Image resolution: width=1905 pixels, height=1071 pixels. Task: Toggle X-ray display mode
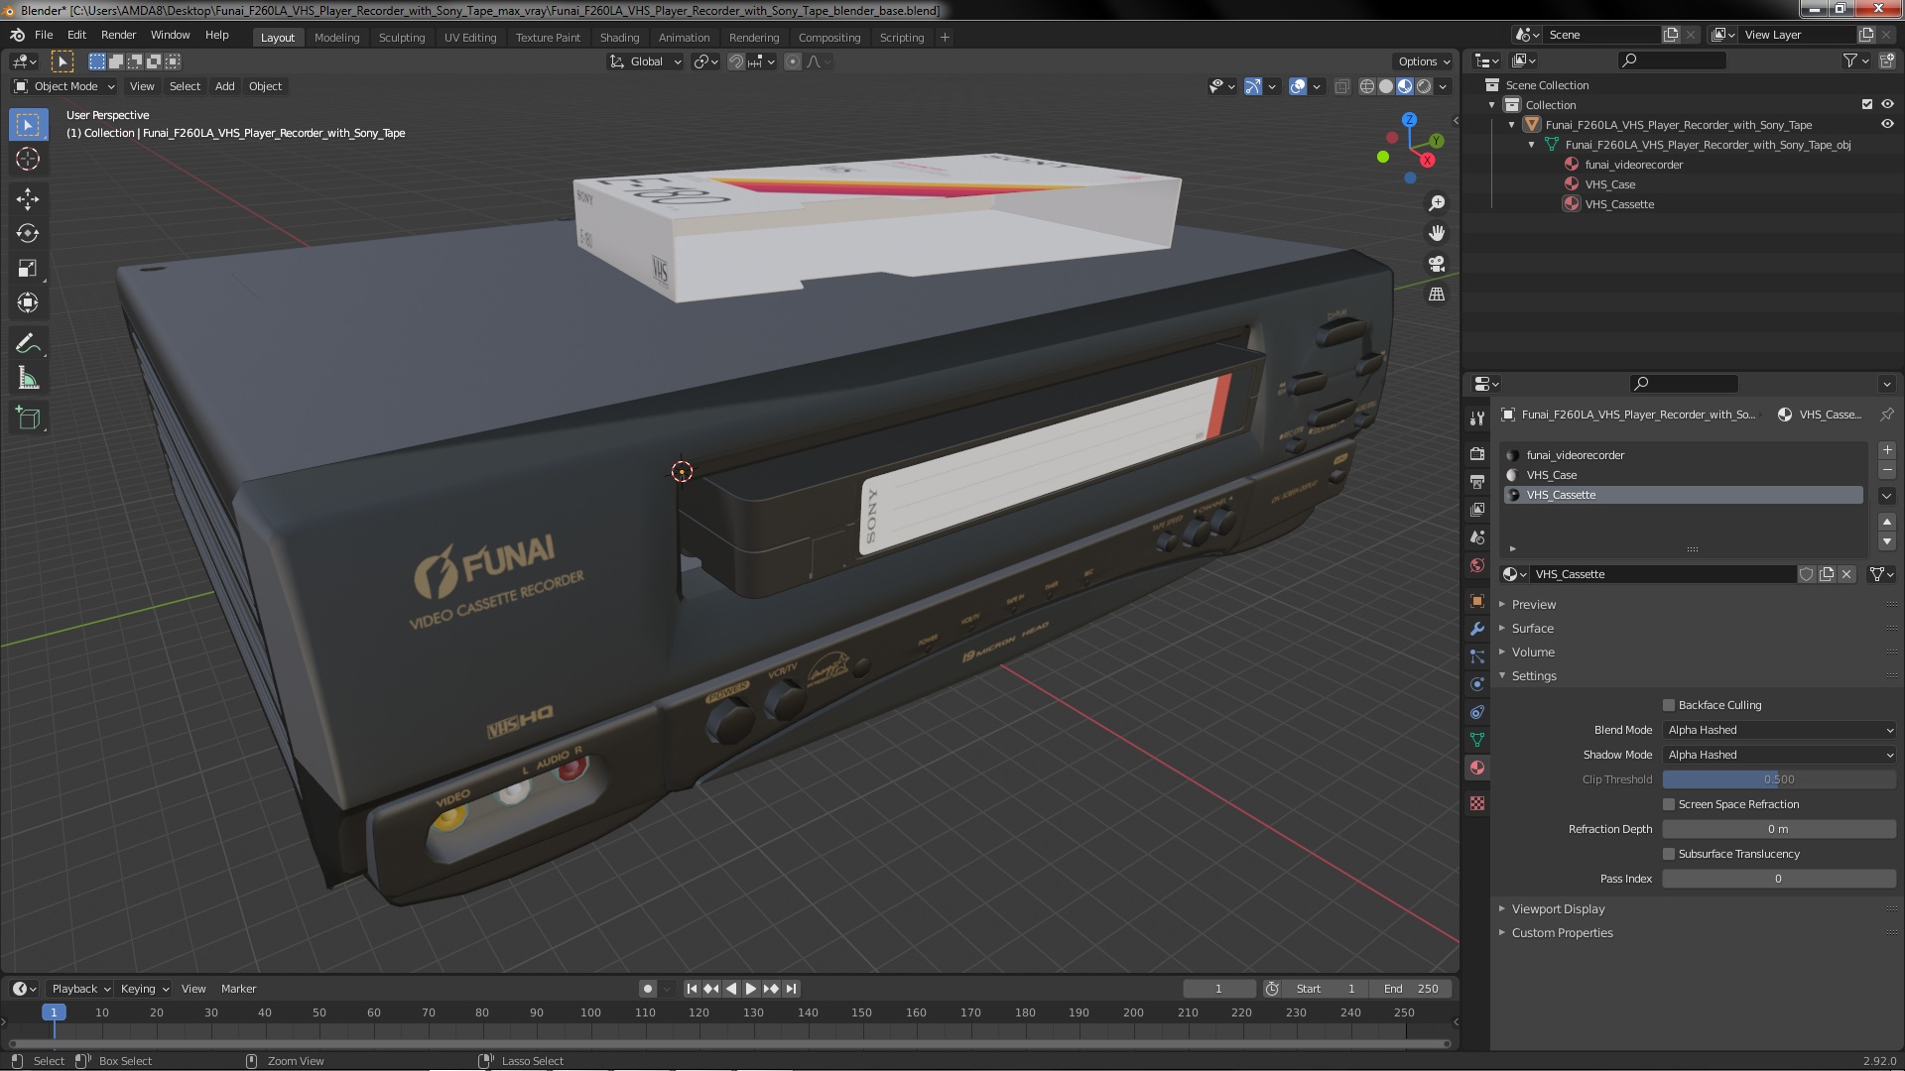pos(1341,86)
